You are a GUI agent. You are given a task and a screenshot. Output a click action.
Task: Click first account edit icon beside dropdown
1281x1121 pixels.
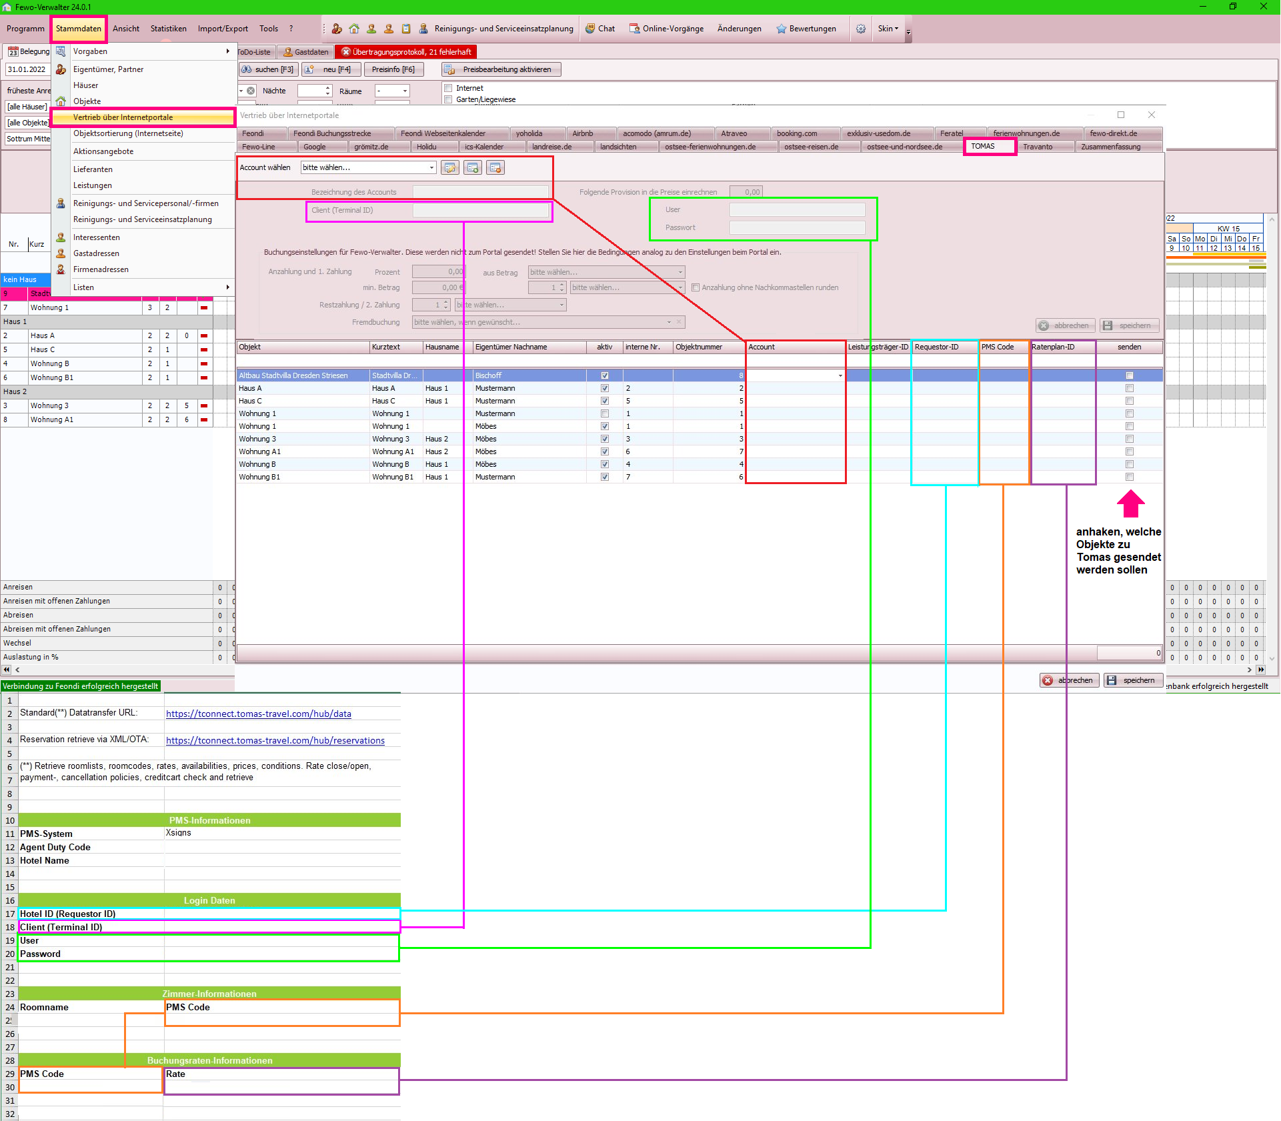[x=450, y=168]
